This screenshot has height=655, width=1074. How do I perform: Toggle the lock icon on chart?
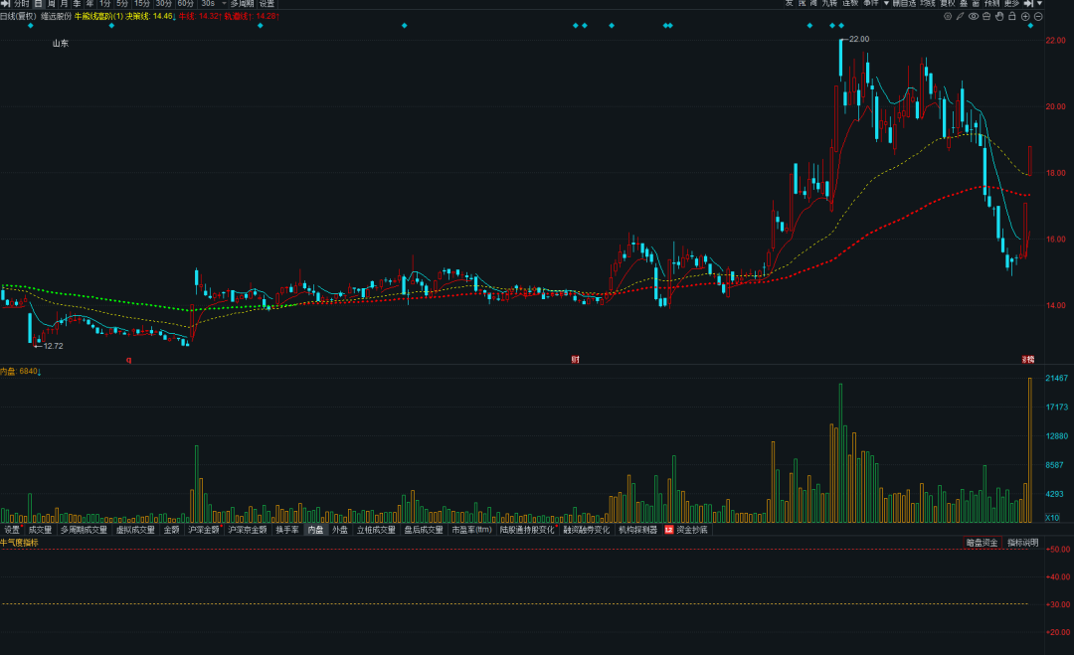pyautogui.click(x=1012, y=17)
